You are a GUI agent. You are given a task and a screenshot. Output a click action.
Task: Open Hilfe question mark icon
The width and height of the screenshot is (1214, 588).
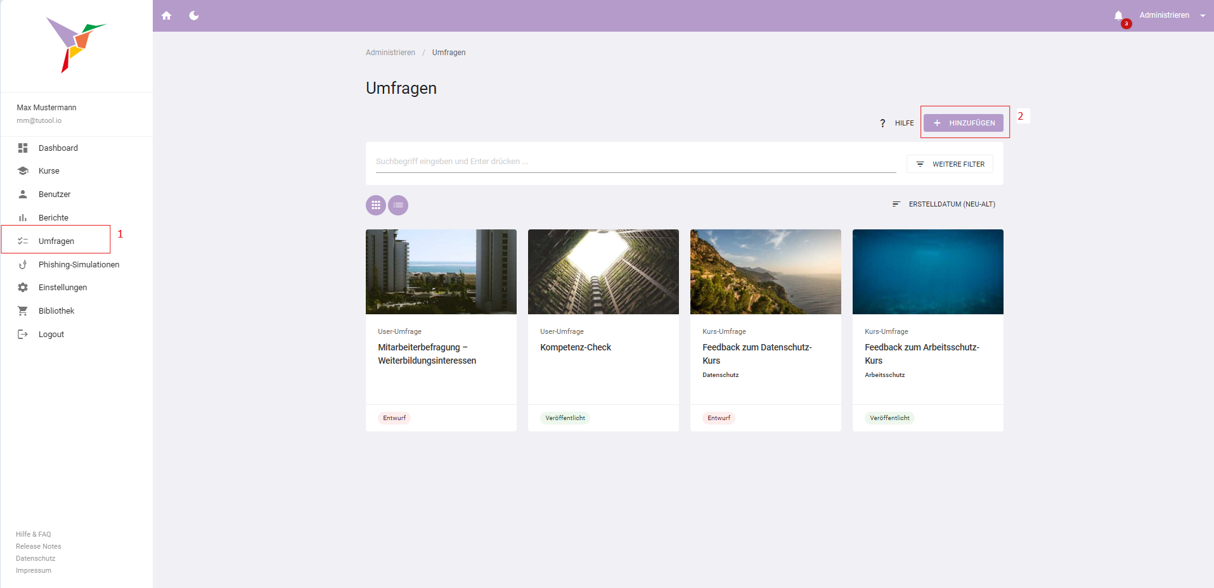(x=882, y=123)
